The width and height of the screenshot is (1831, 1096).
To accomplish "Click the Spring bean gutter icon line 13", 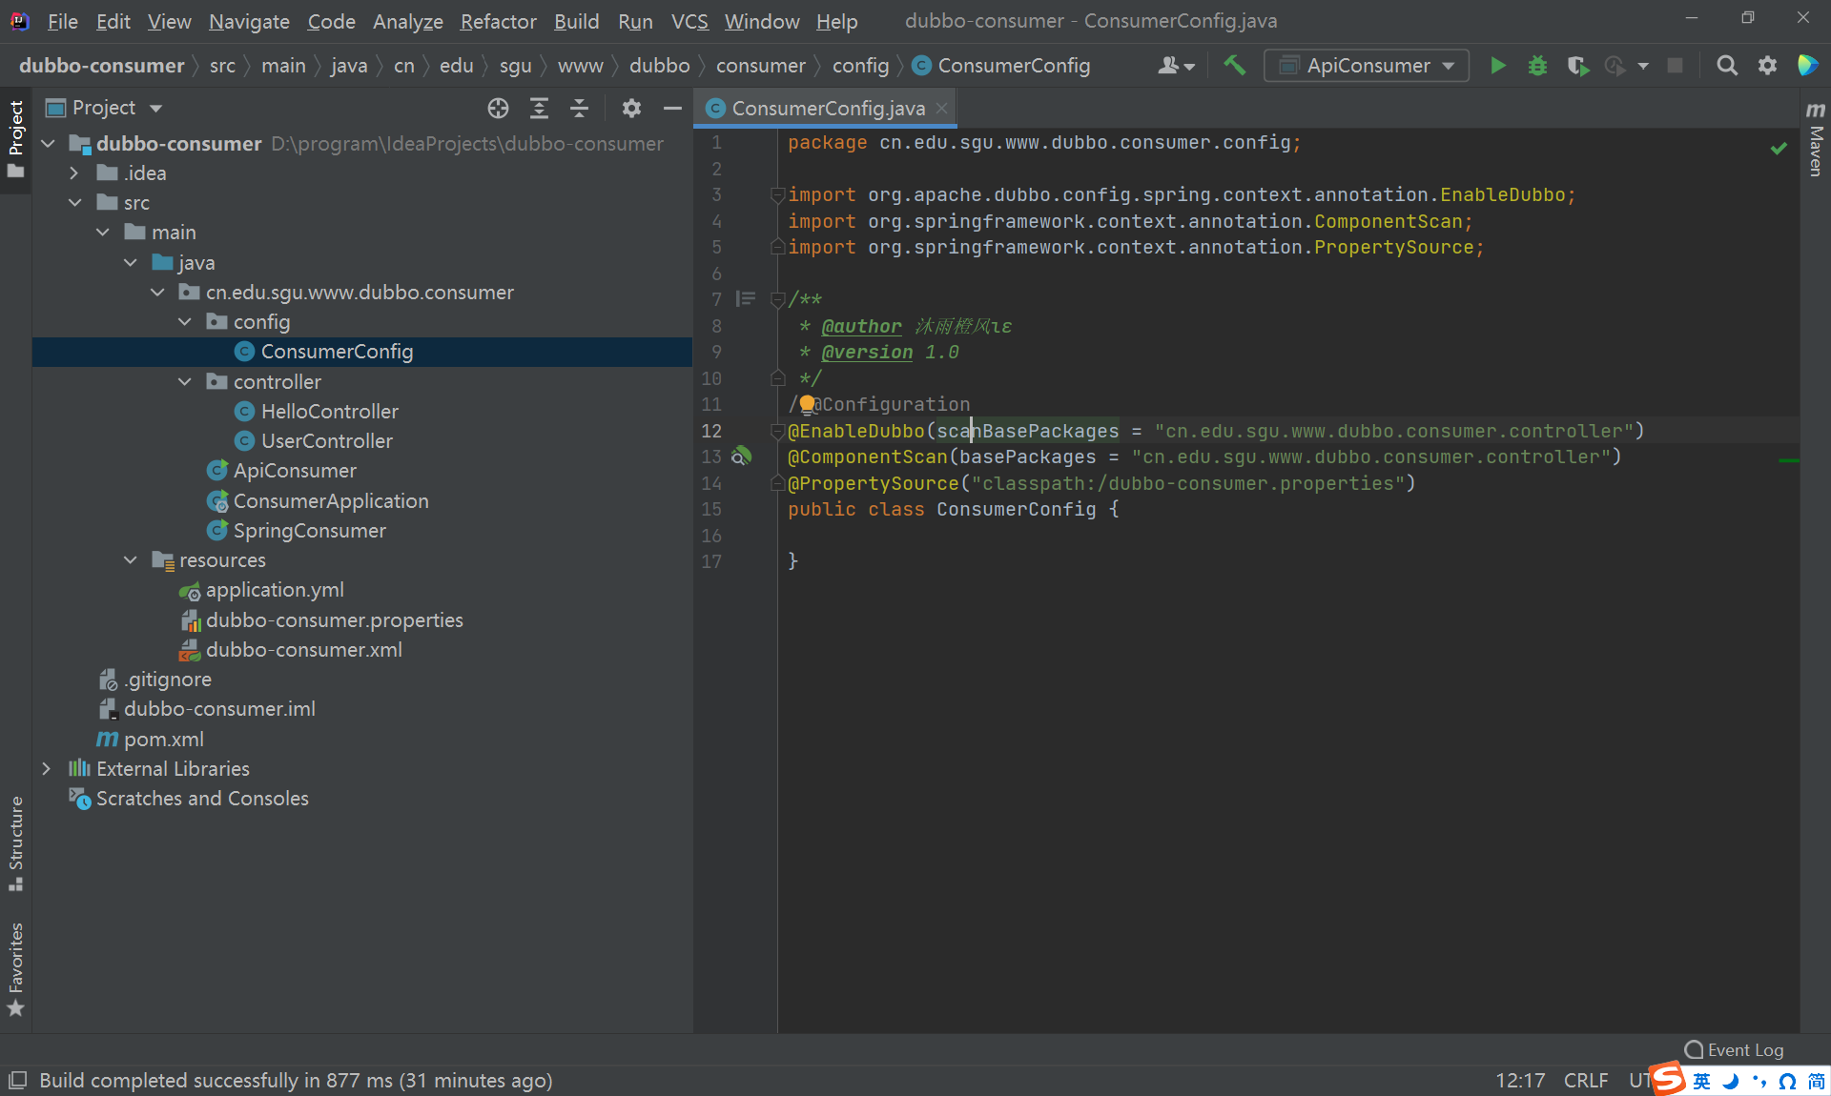I will point(742,457).
